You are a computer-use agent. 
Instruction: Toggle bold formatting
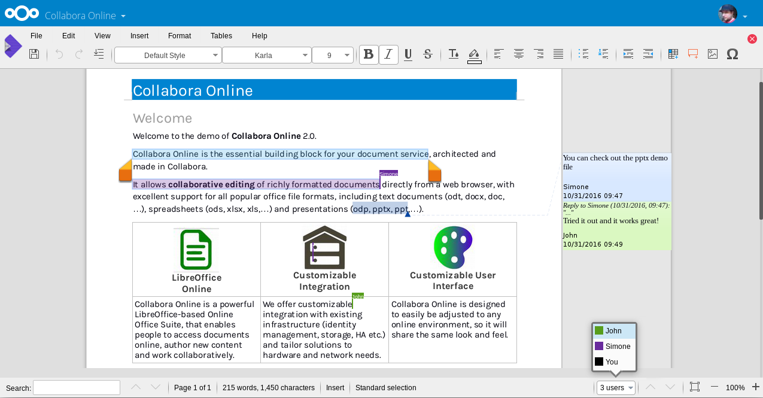(x=369, y=54)
